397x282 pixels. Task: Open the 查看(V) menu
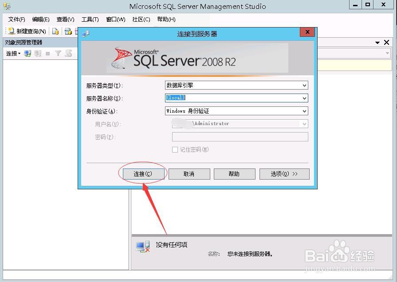pos(65,19)
